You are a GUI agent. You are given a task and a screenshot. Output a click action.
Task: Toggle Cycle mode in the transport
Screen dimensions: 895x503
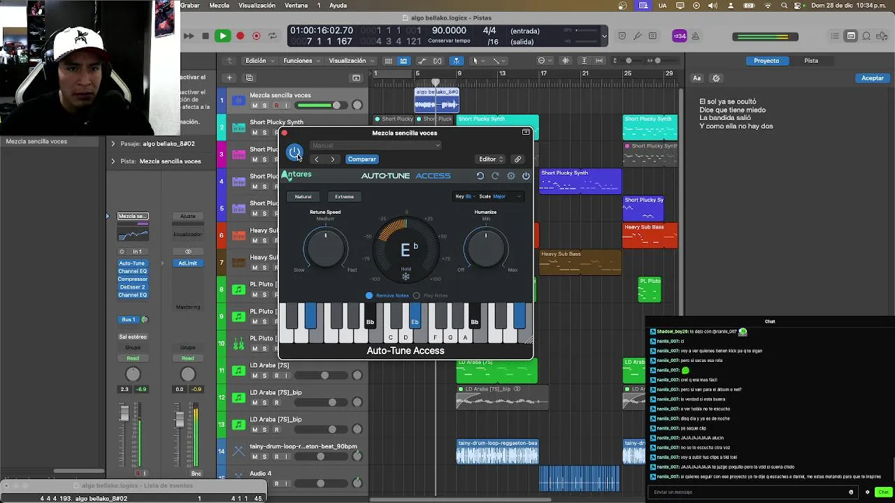[x=273, y=36]
